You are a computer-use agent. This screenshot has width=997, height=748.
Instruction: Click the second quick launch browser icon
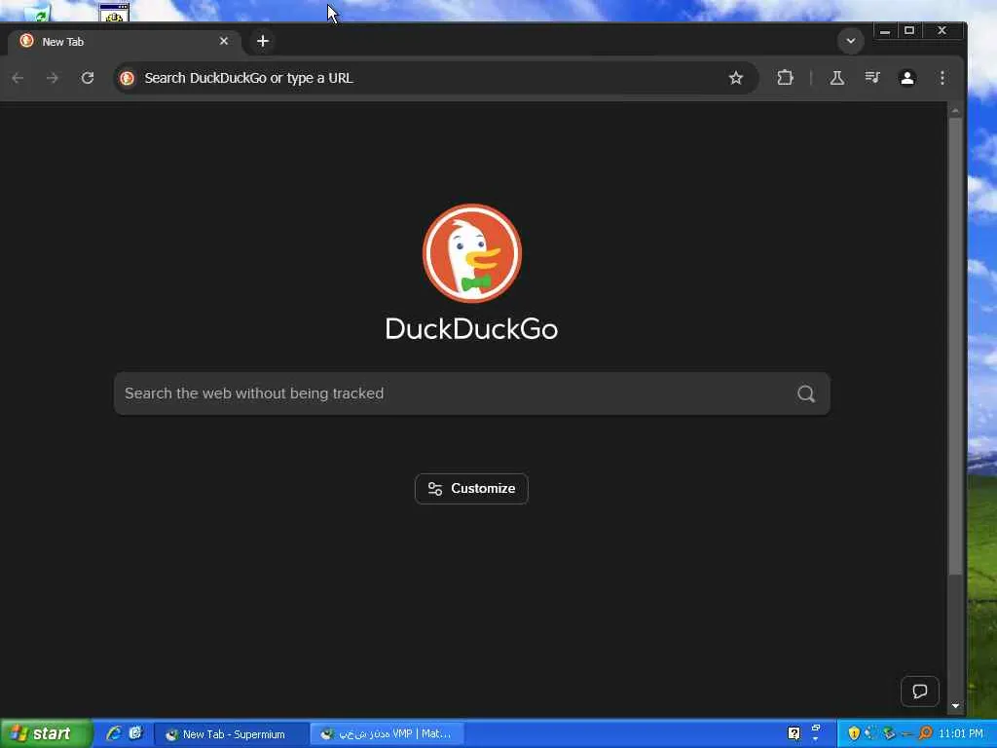coord(135,733)
